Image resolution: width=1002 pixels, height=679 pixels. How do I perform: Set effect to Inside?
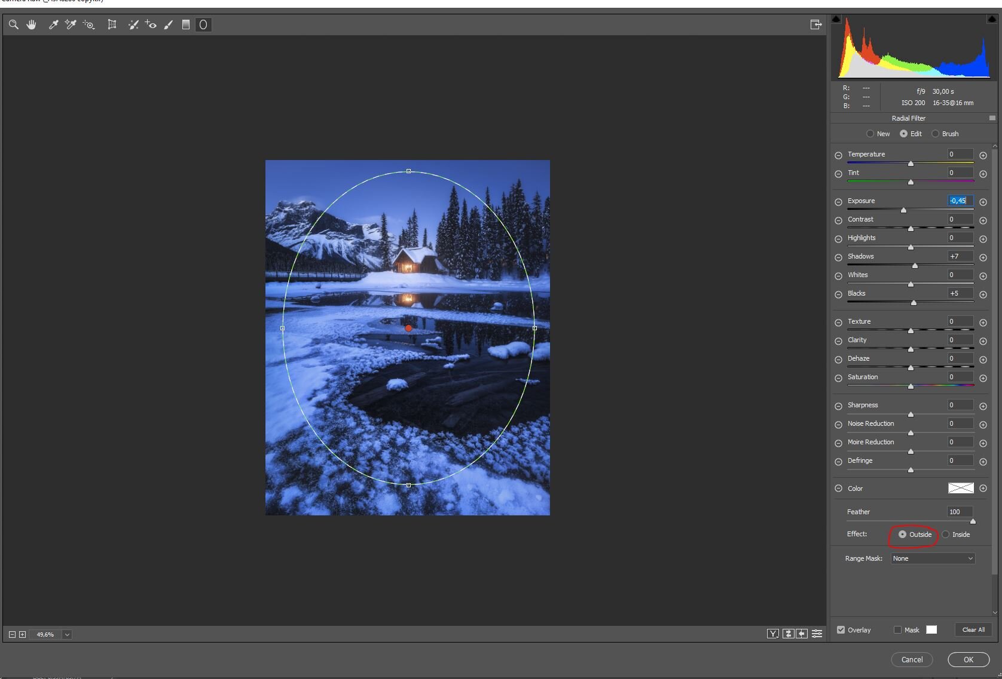[945, 534]
